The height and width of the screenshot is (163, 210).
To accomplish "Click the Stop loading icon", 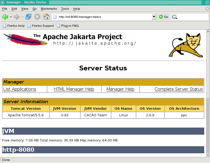I will [37, 17].
